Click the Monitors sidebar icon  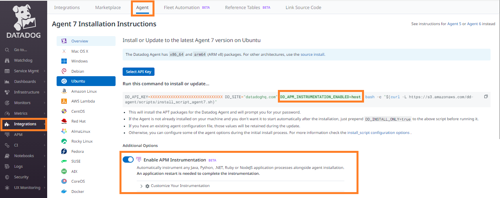7,103
